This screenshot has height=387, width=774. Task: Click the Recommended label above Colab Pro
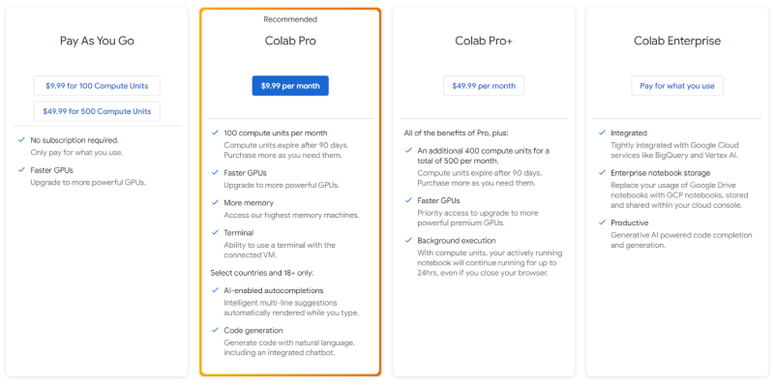tap(290, 18)
